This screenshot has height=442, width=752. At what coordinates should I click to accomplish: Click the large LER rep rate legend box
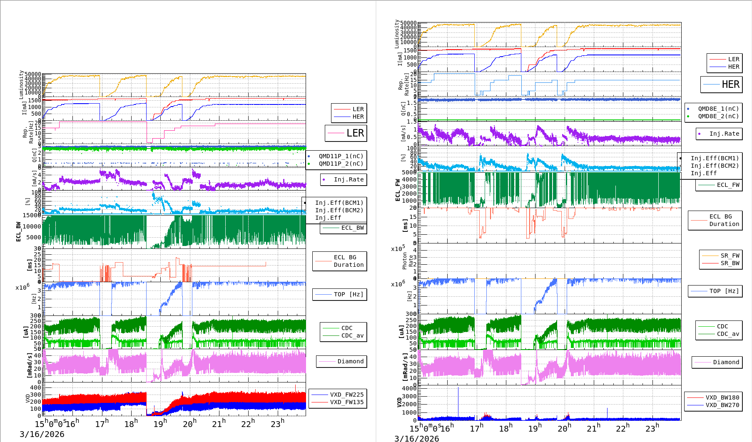tap(346, 133)
